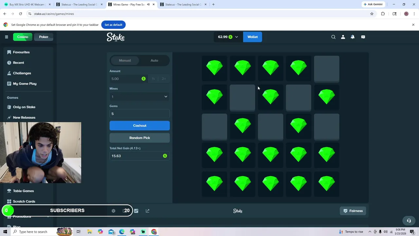Image resolution: width=419 pixels, height=236 pixels.
Task: Open game settings gear icon
Action: [113, 211]
